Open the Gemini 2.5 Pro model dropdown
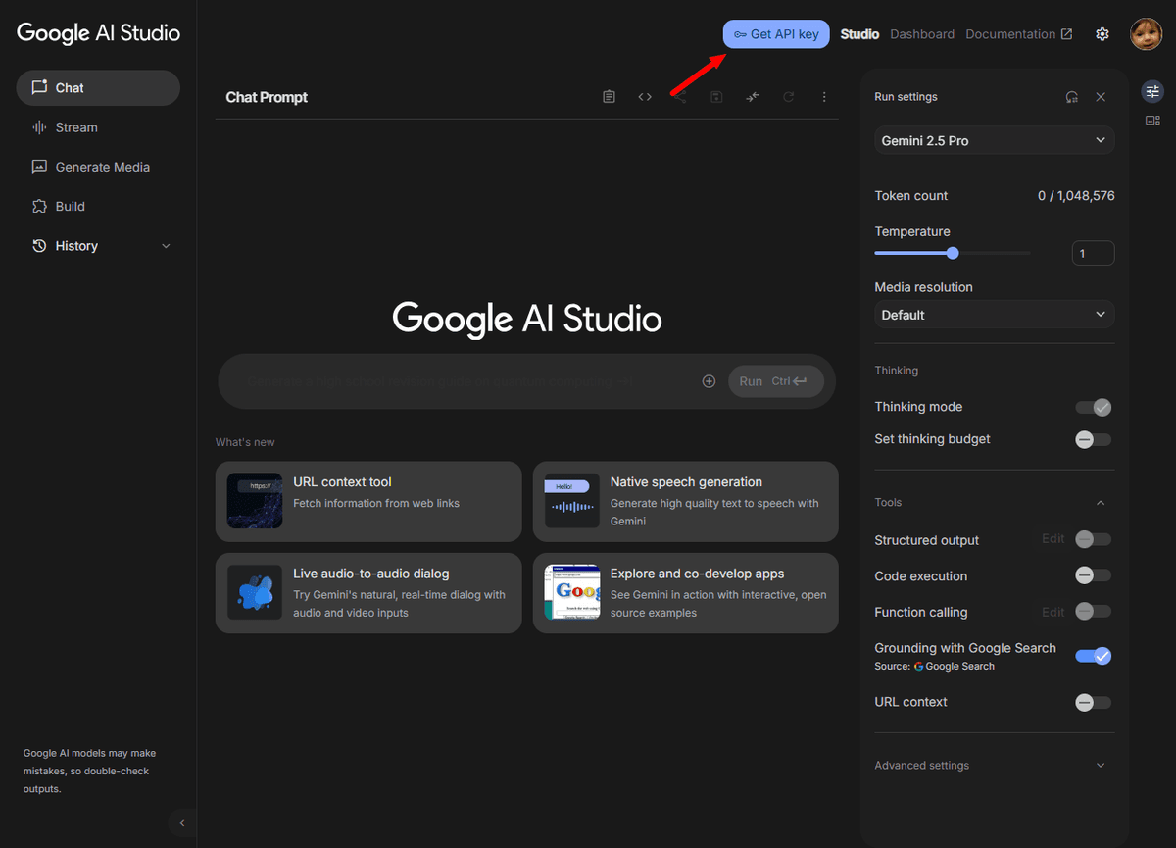1176x848 pixels. (994, 141)
